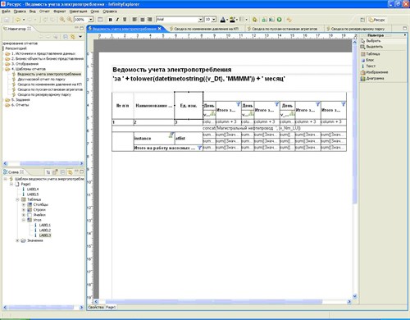Pick the Блок tool in the palette
Image resolution: width=410 pixels, height=320 pixels.
point(367,60)
